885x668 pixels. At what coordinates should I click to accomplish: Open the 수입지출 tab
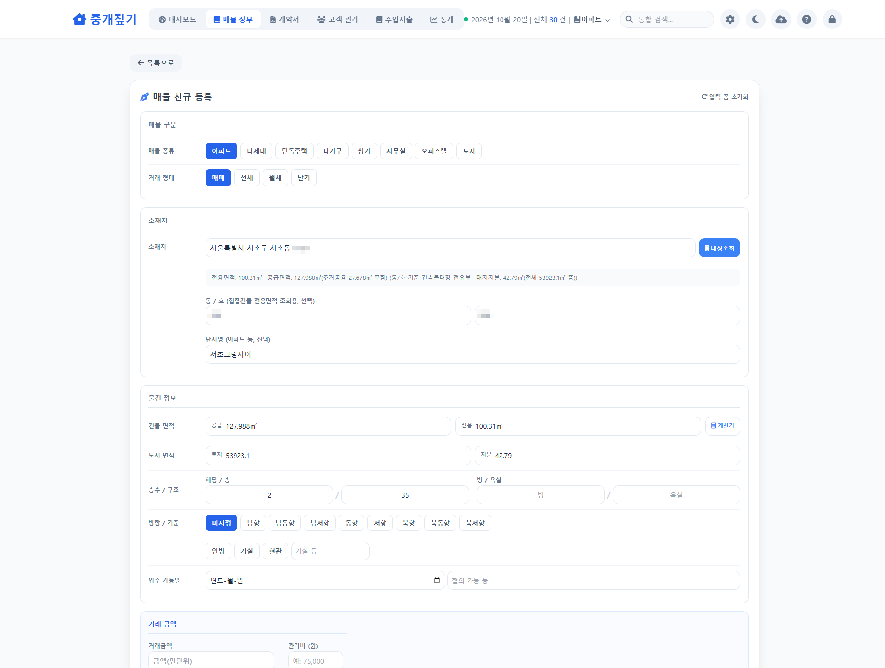coord(394,19)
